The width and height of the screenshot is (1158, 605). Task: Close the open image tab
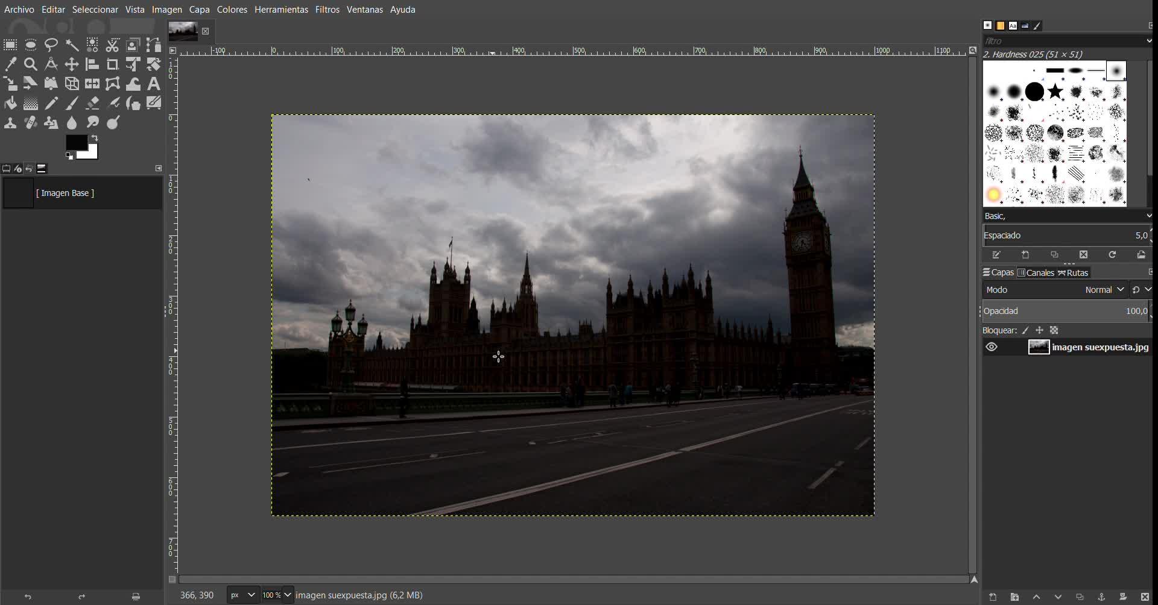(x=206, y=31)
